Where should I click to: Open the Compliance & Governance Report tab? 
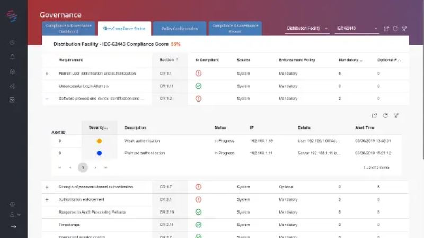click(x=235, y=29)
